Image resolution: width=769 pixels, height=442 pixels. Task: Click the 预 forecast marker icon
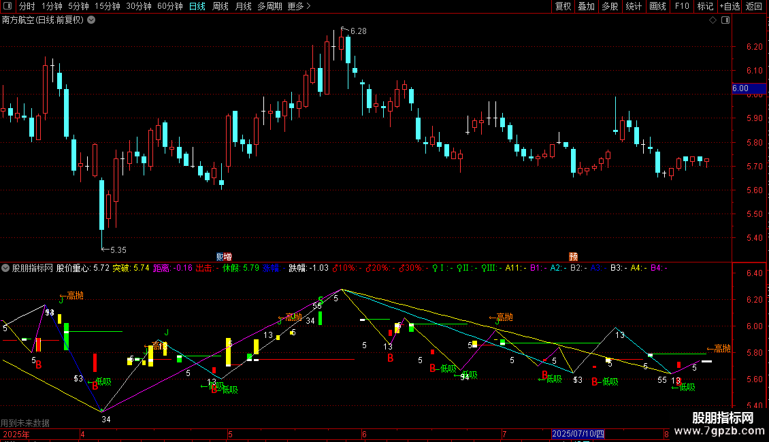[573, 257]
